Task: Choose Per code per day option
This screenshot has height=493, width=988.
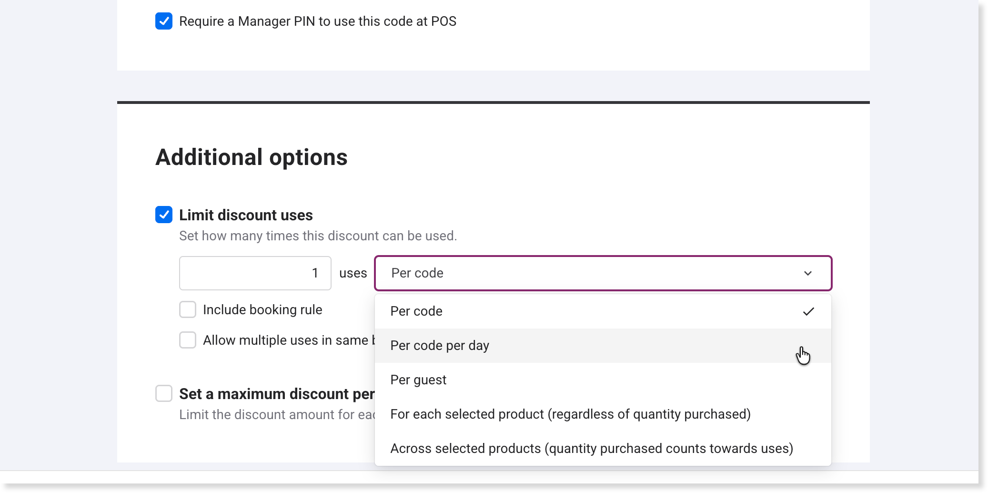Action: pyautogui.click(x=440, y=346)
